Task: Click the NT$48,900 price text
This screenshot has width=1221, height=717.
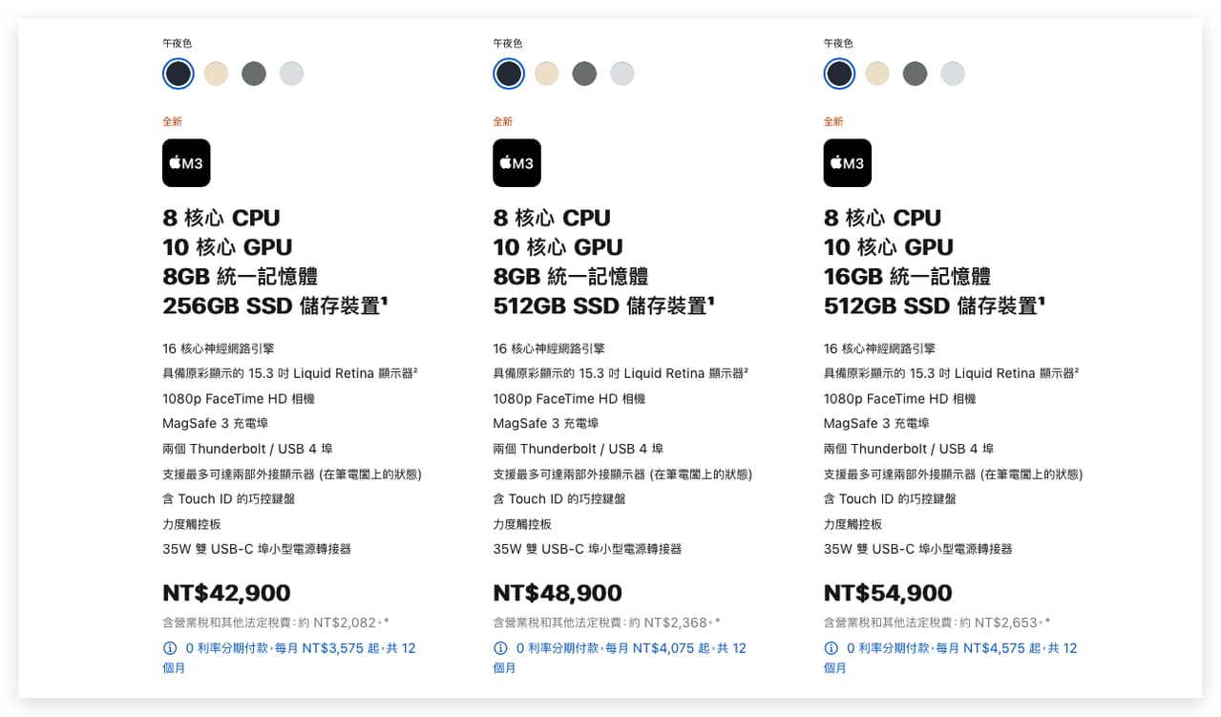Action: coord(557,592)
